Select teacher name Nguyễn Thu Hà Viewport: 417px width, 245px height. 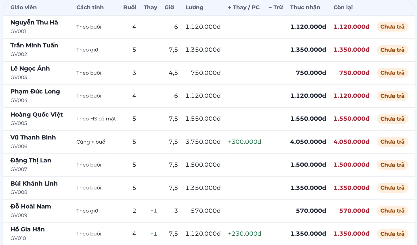coord(34,23)
